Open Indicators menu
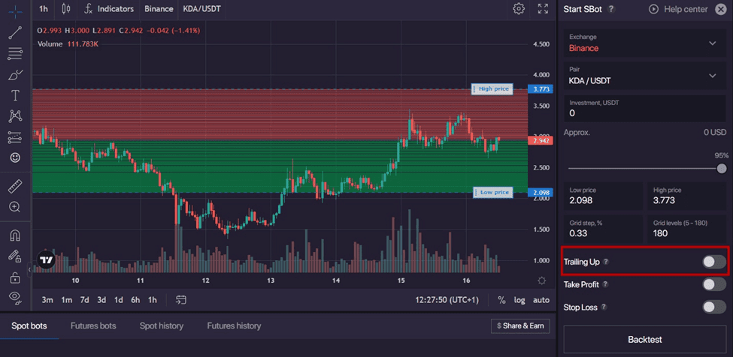This screenshot has width=733, height=357. (x=109, y=9)
